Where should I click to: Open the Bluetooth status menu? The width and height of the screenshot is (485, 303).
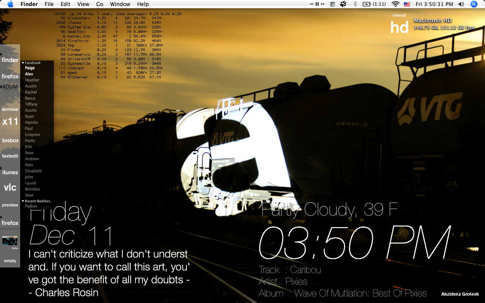(355, 4)
